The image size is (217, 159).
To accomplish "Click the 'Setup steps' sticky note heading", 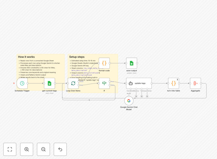I will click(77, 57).
